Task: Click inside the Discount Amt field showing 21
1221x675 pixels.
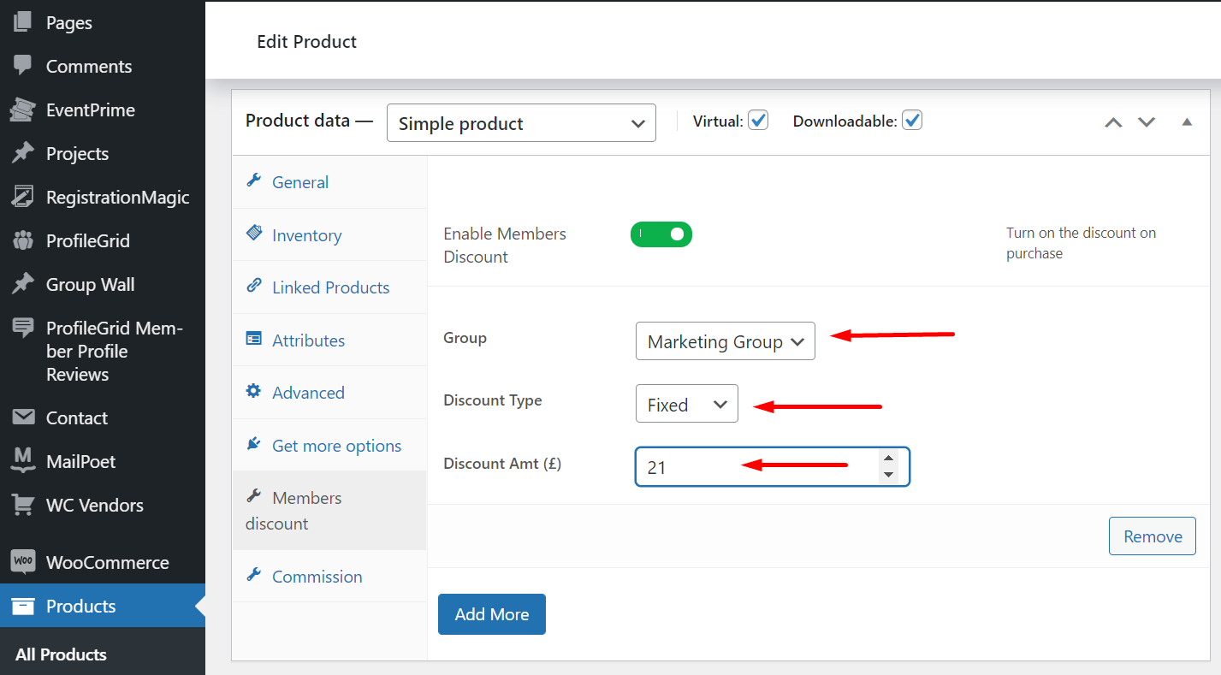Action: (x=753, y=466)
